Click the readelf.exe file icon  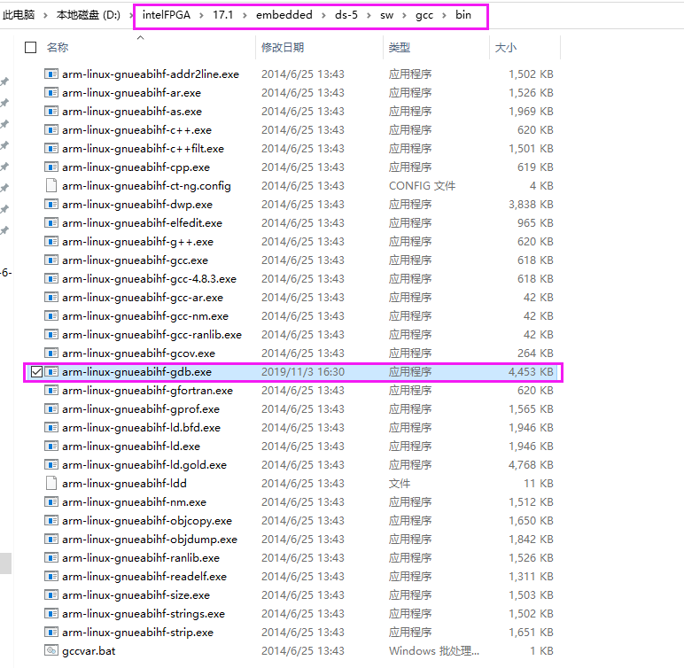(x=51, y=577)
